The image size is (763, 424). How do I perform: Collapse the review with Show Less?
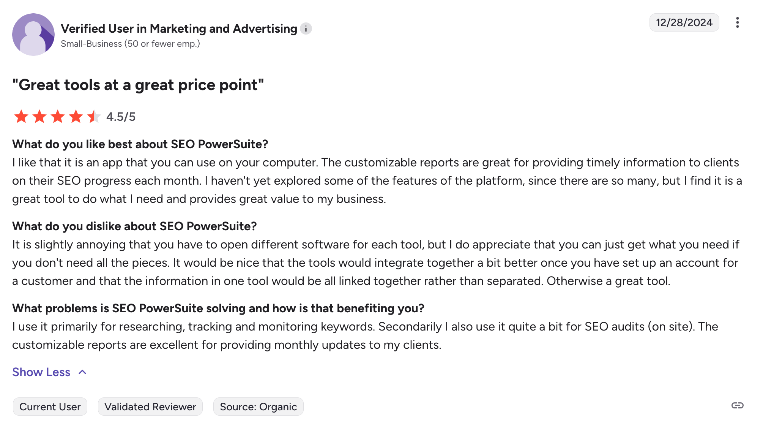pos(41,372)
